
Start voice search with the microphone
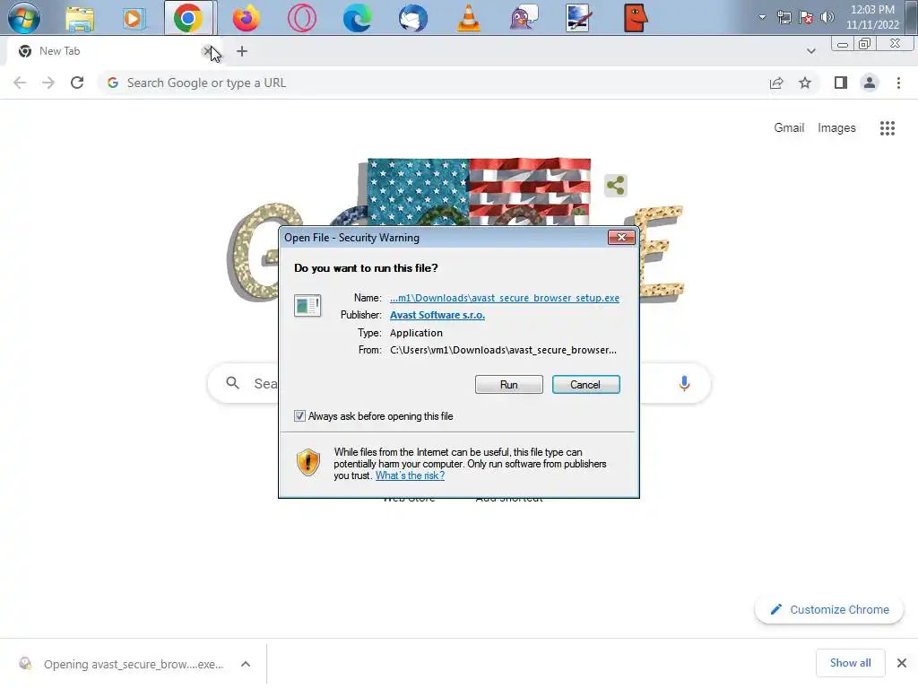[x=684, y=384]
